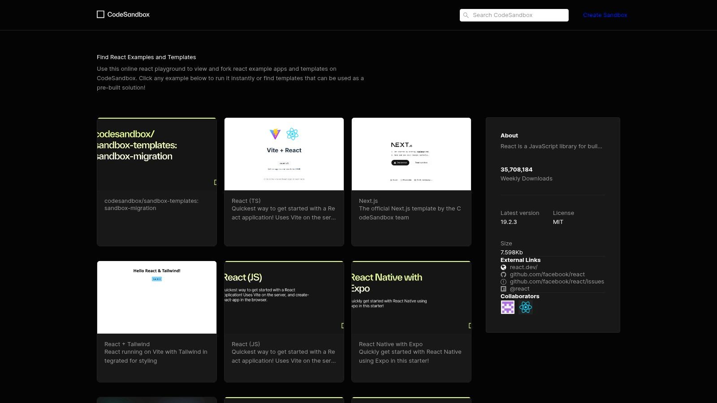Viewport: 717px width, 403px height.
Task: Open the @react npm link
Action: (x=520, y=289)
